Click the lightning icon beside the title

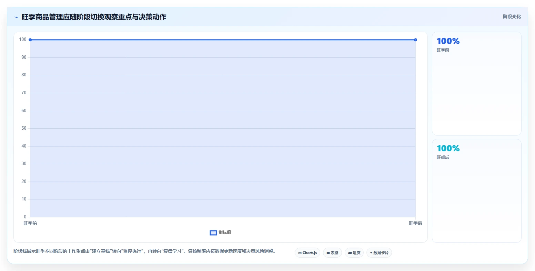click(16, 17)
